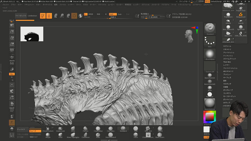251x141 pixels.
Task: Toggle Zadd mode
Action: [x=113, y=14]
